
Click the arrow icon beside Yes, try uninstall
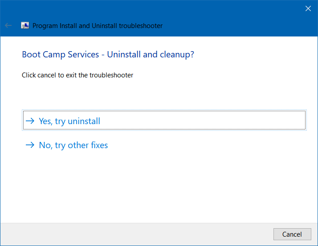[x=30, y=121]
